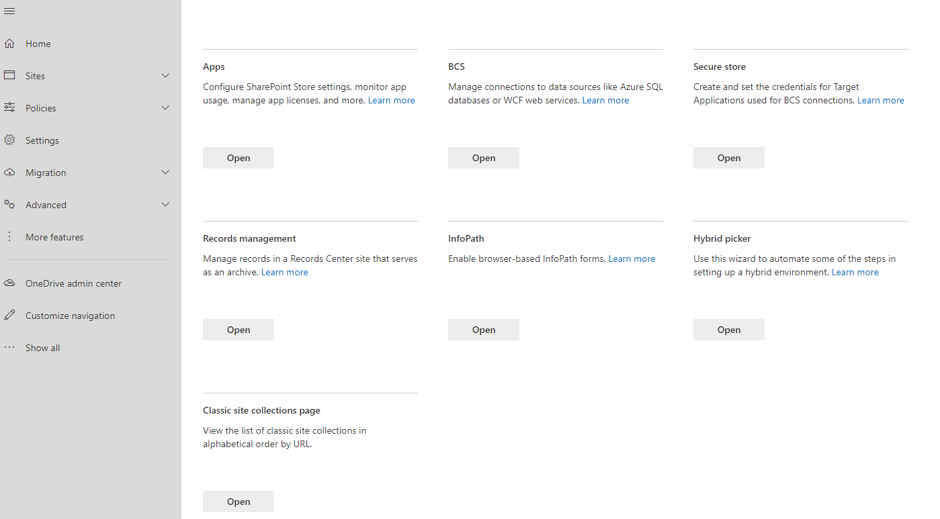Click the Migration label in the sidebar

click(46, 173)
